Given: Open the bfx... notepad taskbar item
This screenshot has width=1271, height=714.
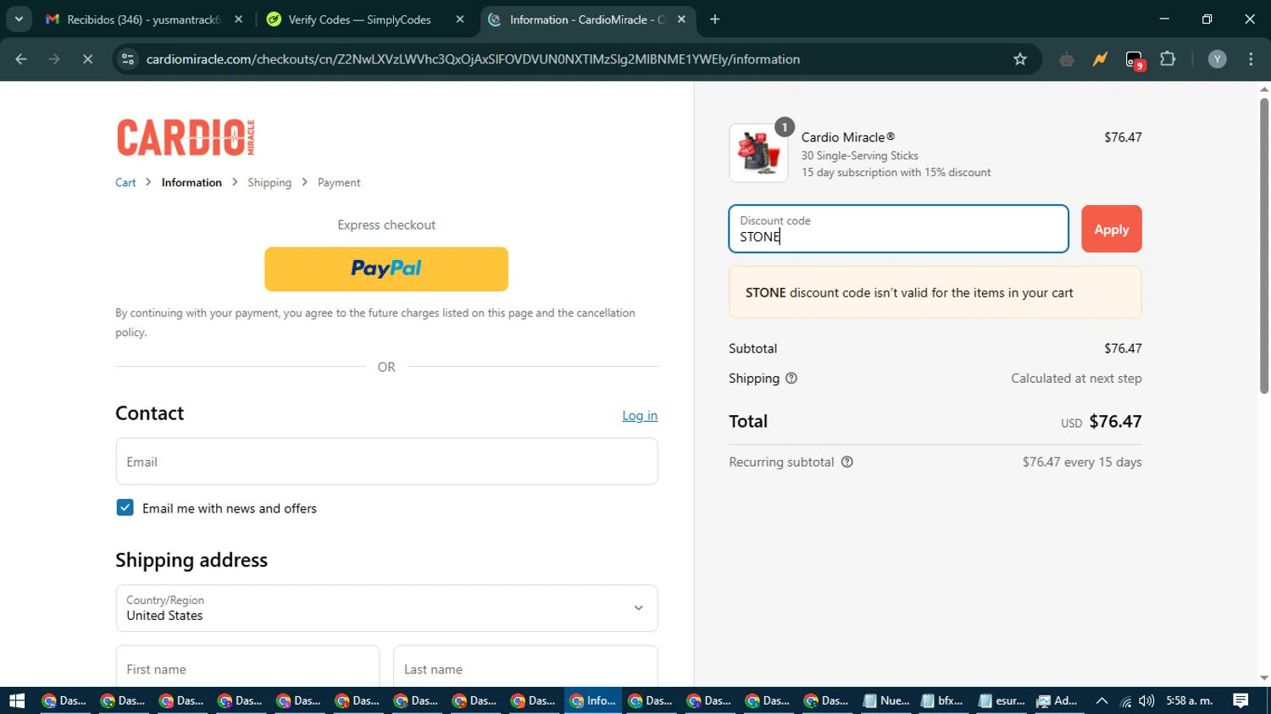Looking at the screenshot, I should [944, 700].
